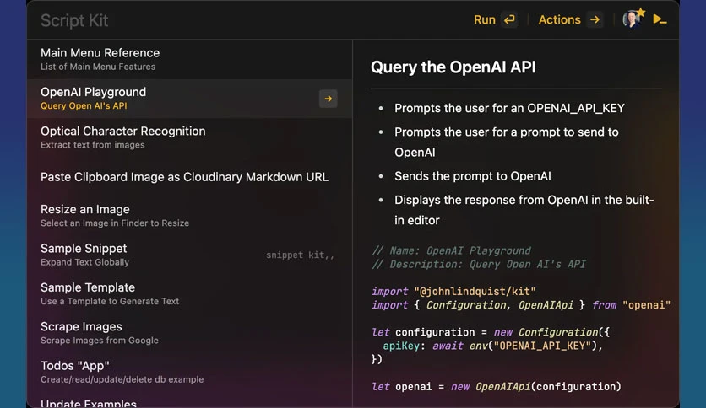Click the '// Description: Query Open AI's API' comment
This screenshot has width=706, height=408.
pyautogui.click(x=479, y=264)
